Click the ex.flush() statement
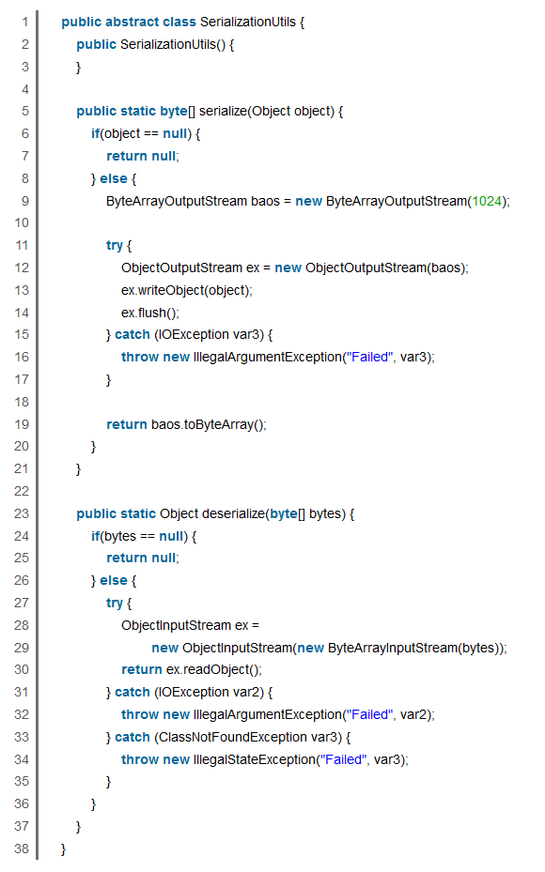This screenshot has width=545, height=872. (150, 313)
